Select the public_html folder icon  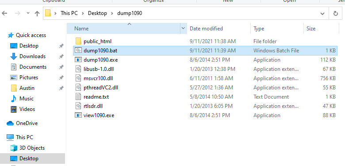(x=78, y=41)
